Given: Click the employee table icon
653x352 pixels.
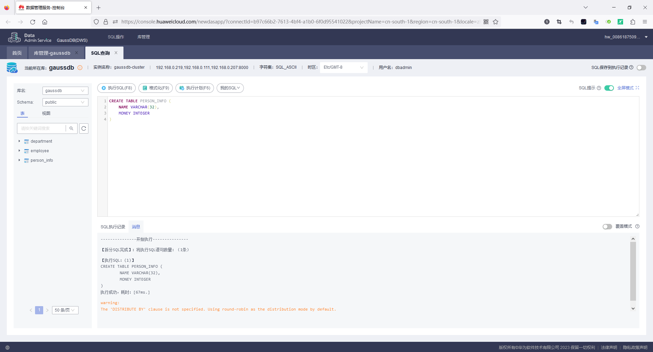Looking at the screenshot, I should click(26, 151).
